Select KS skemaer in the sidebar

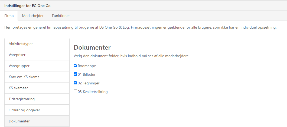37,88
